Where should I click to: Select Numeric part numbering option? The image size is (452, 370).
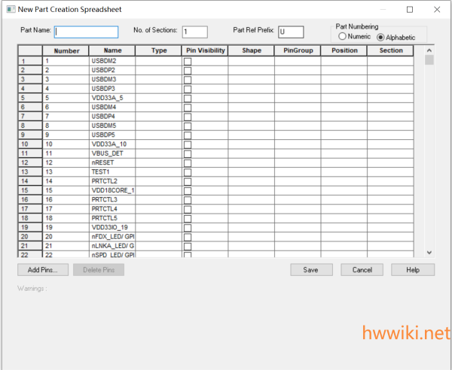[343, 37]
